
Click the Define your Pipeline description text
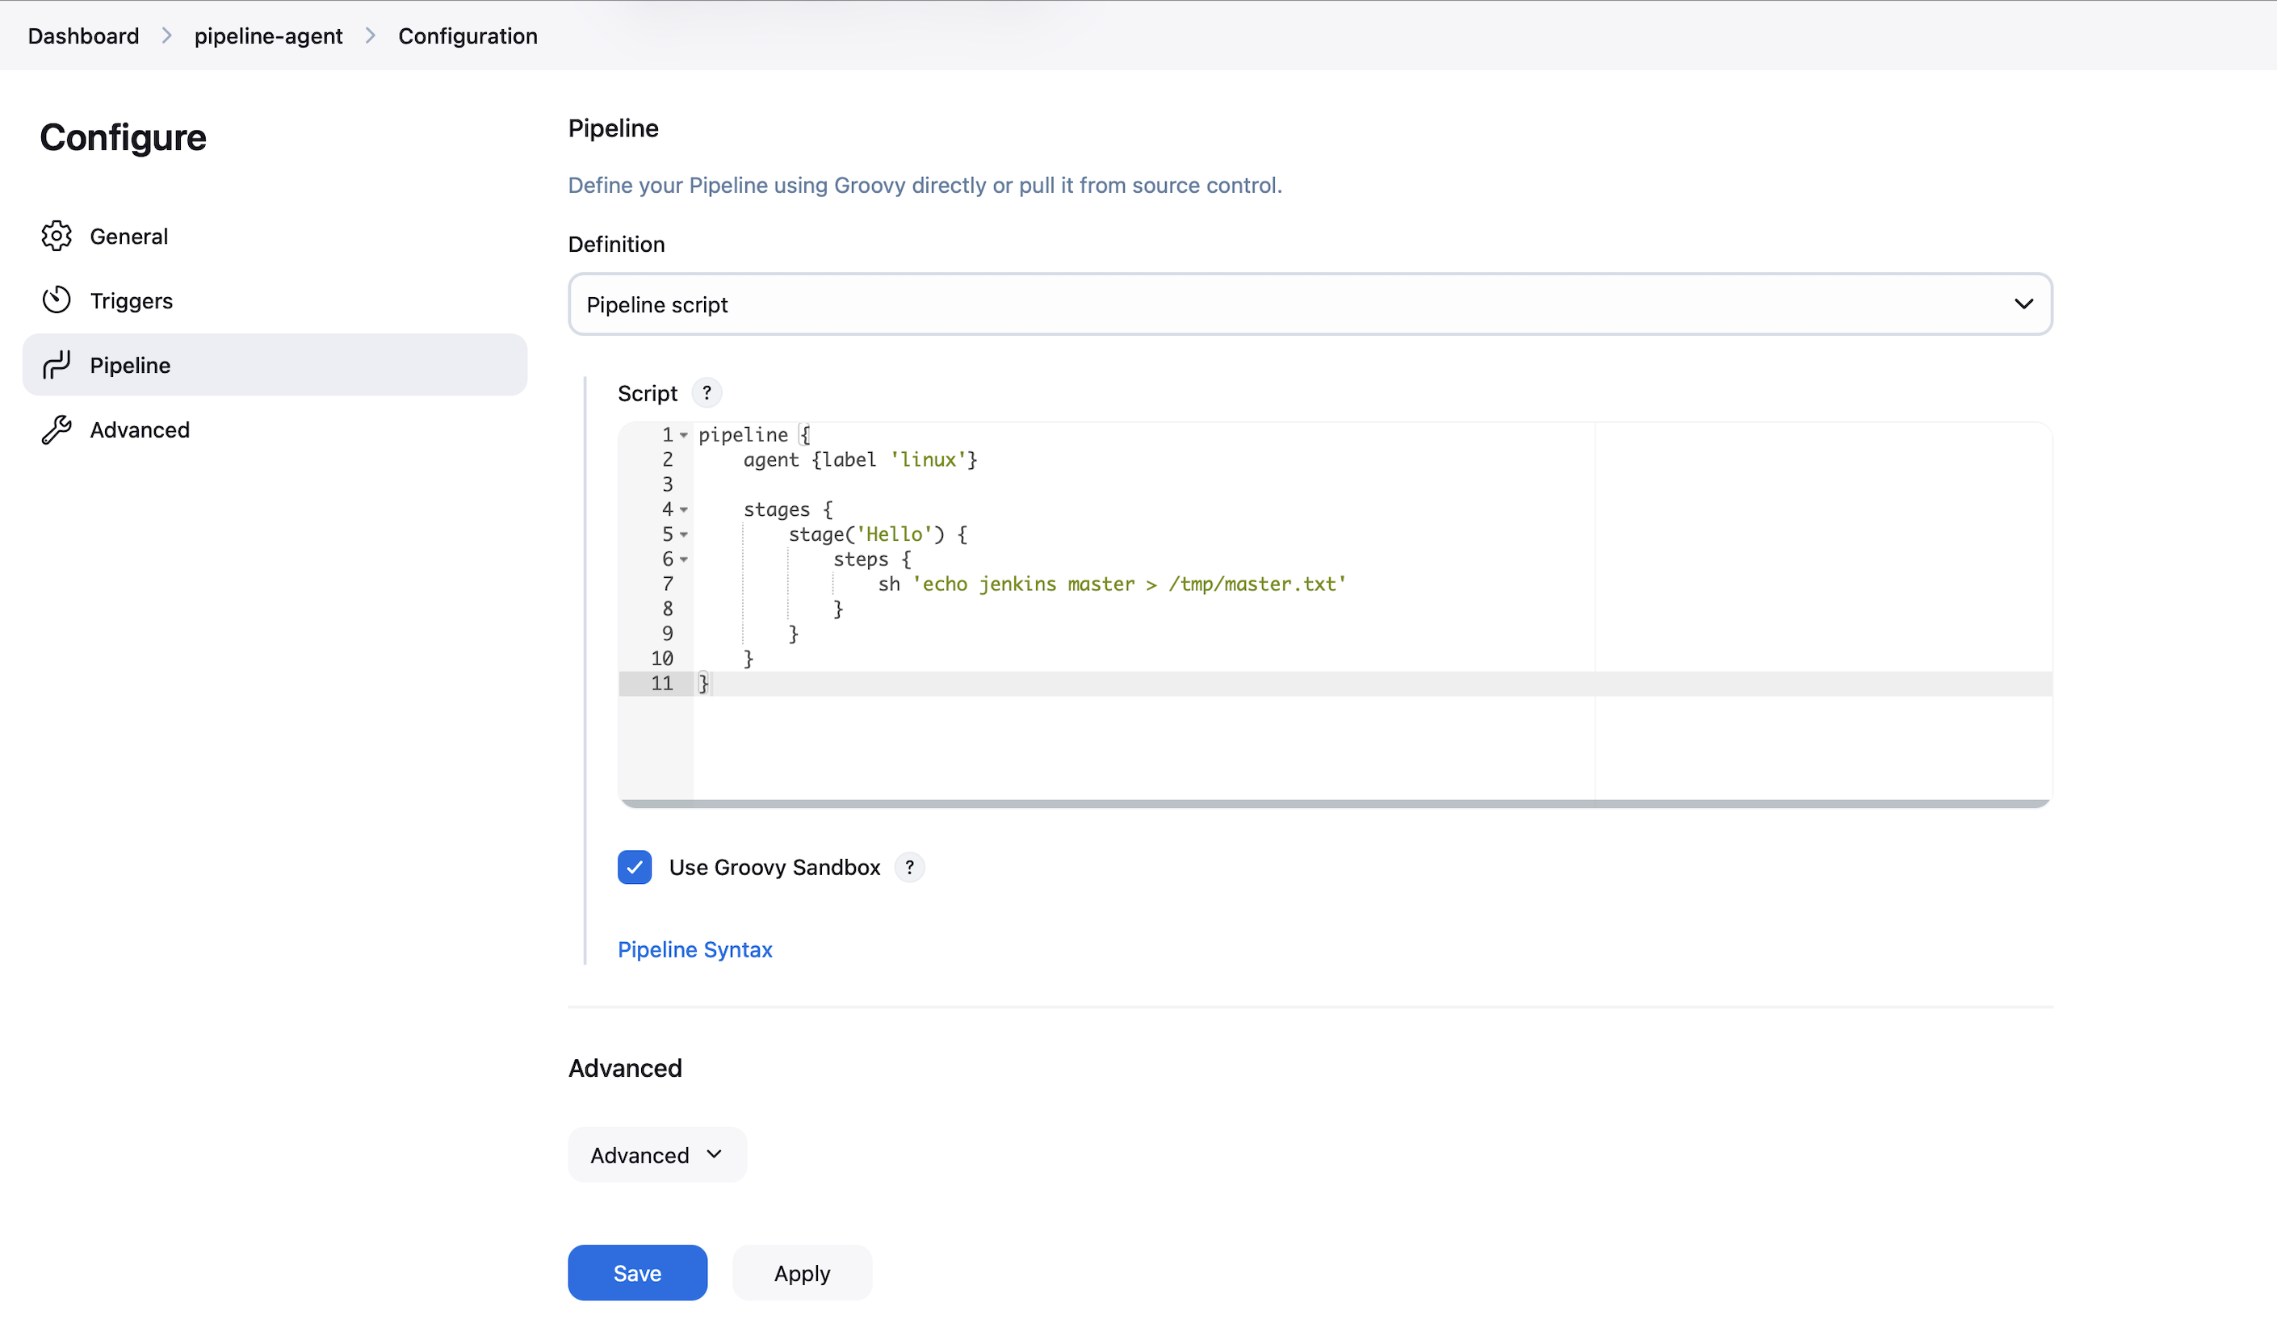(925, 185)
